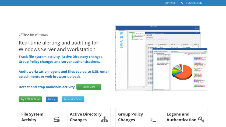Click the key icon beside Logons and Authentication
Image resolution: width=226 pixels, height=127 pixels.
pyautogui.click(x=201, y=119)
